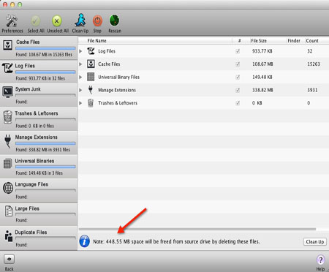The height and width of the screenshot is (272, 329).
Task: Toggle checkbox for Manage Extensions row
Action: pyautogui.click(x=238, y=90)
